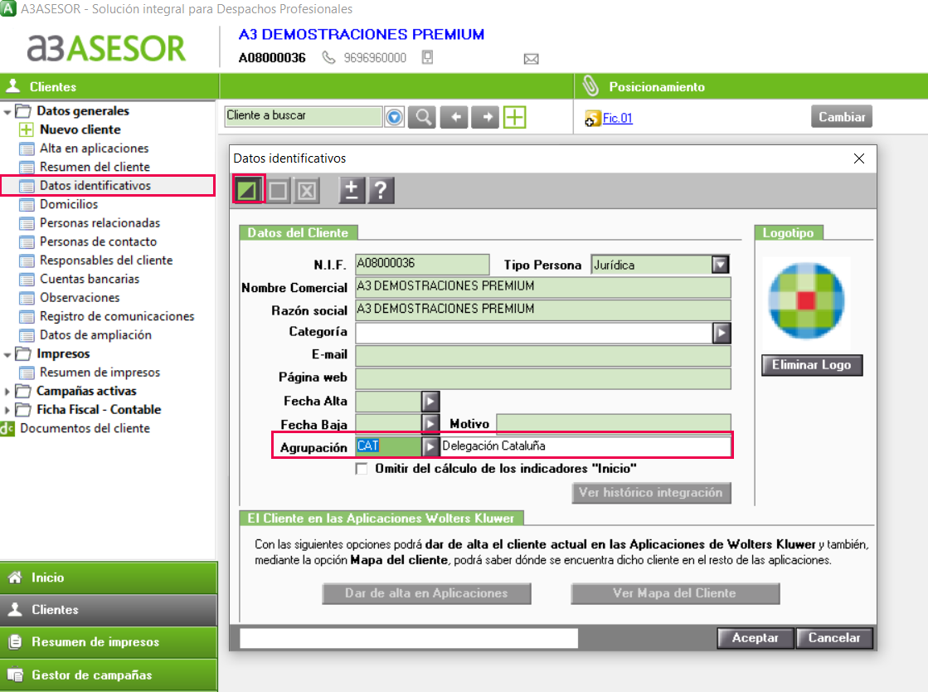This screenshot has width=928, height=692.
Task: Collapse the Datos generales tree folder
Action: pyautogui.click(x=7, y=111)
